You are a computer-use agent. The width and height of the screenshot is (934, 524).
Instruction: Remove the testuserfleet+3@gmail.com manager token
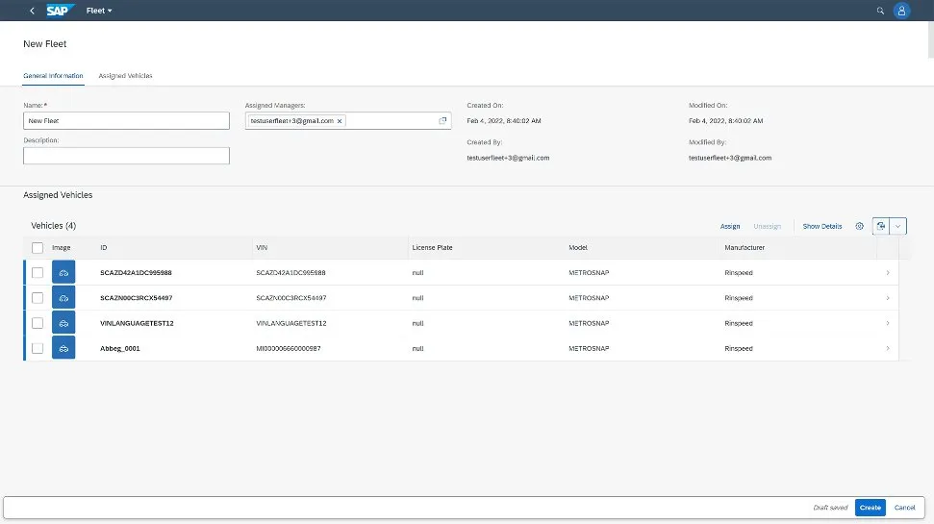[x=340, y=121]
